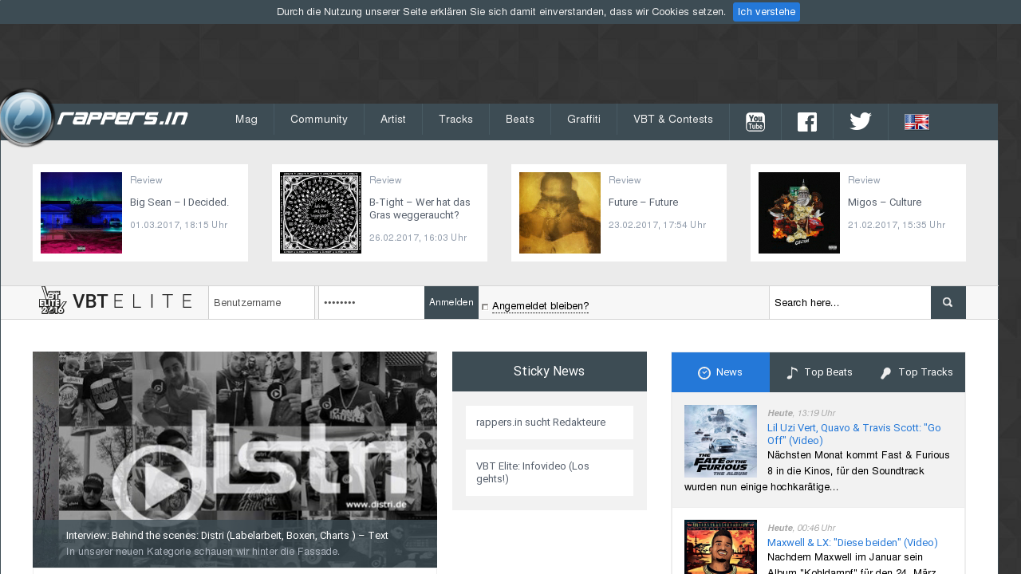Open the Artist menu

click(x=393, y=120)
